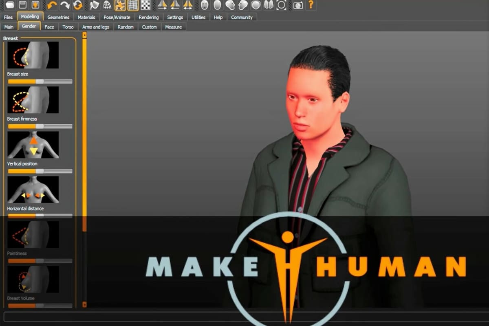Click the 'Breast size' label
This screenshot has width=489, height=326.
(18, 74)
